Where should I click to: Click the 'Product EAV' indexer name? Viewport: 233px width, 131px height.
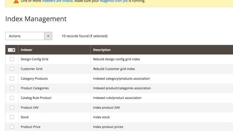(30, 107)
